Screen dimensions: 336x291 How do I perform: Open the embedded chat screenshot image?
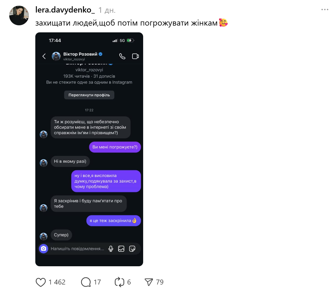(89, 149)
